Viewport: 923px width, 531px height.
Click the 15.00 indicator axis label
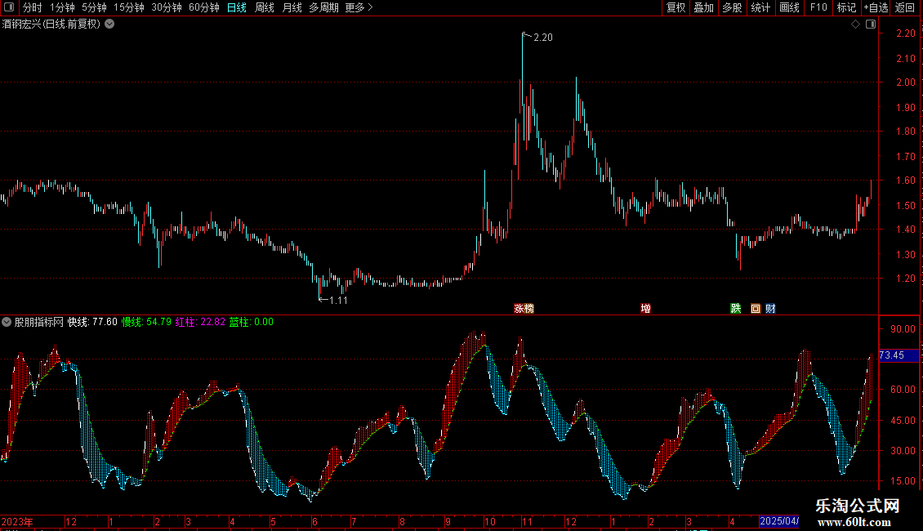click(x=903, y=481)
